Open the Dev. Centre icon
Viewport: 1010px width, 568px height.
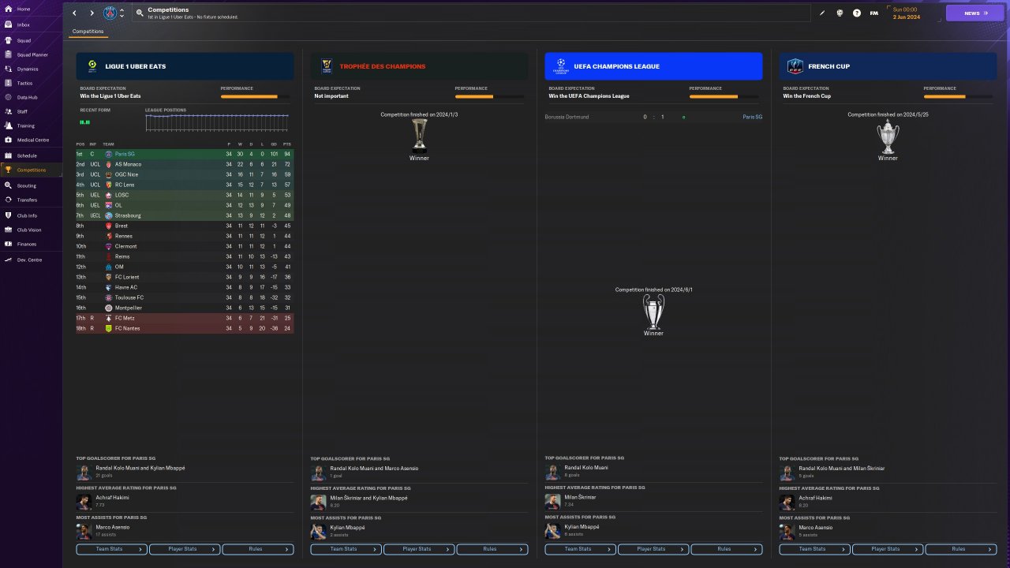(x=8, y=260)
